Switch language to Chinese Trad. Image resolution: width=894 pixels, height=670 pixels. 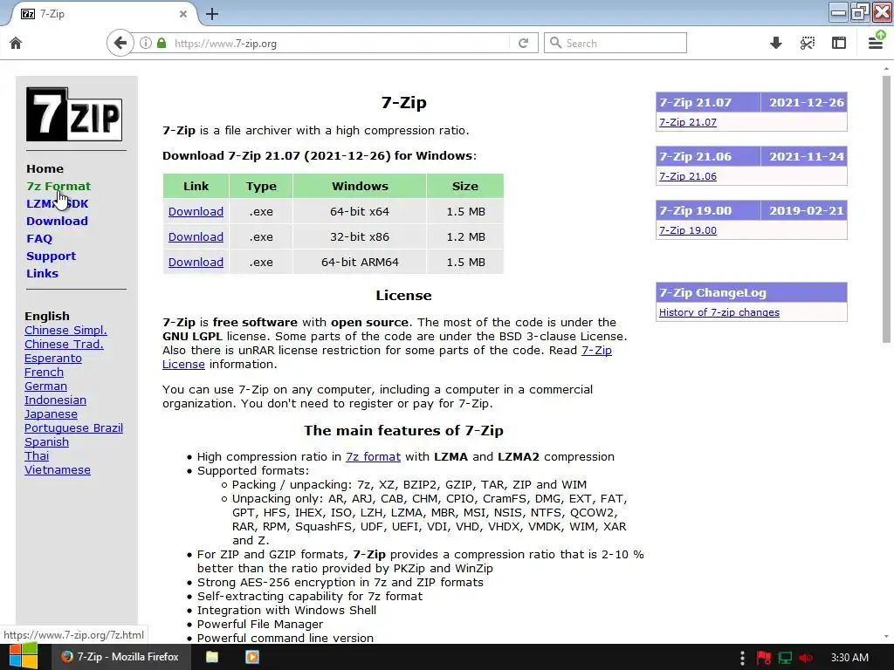pyautogui.click(x=64, y=344)
